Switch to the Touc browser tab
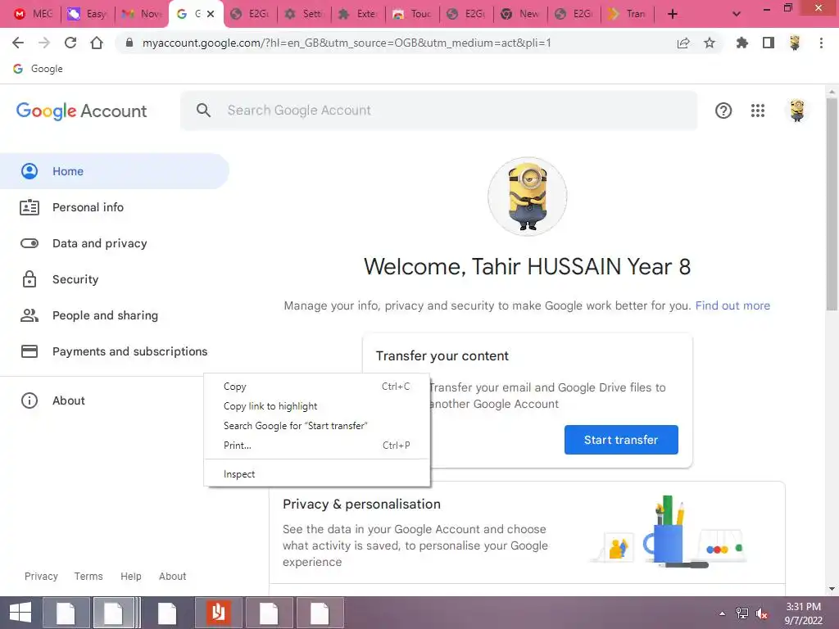 (x=413, y=14)
